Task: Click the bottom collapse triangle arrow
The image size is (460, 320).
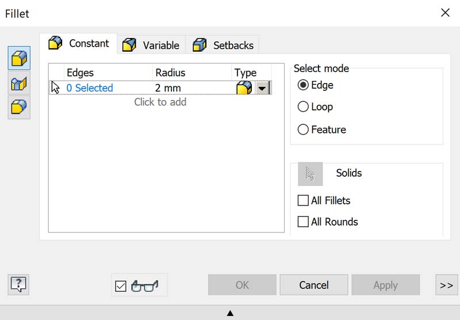Action: (230, 313)
